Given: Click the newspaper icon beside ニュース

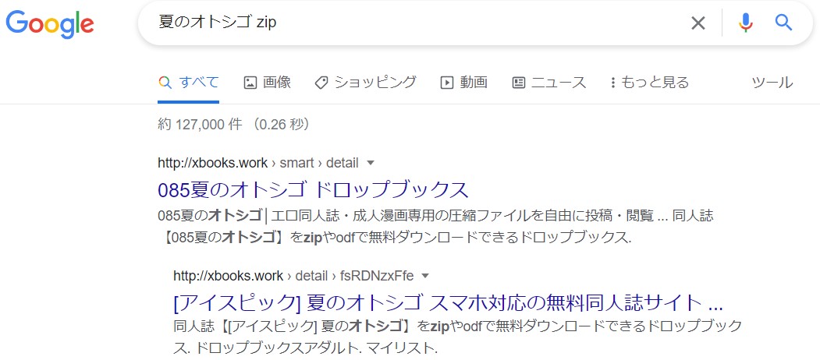Looking at the screenshot, I should pos(518,83).
